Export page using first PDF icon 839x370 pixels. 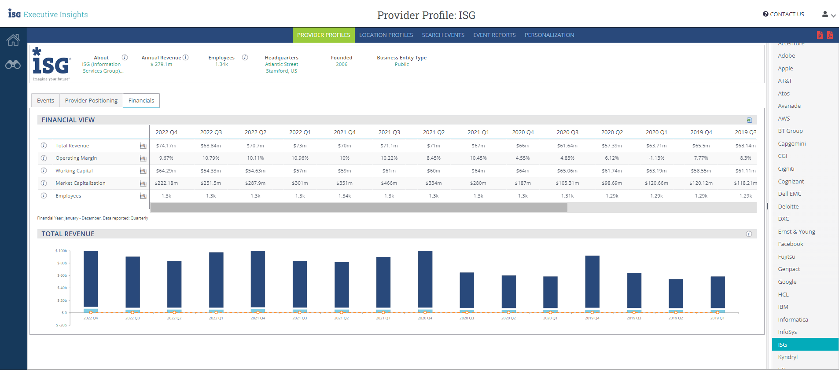[820, 35]
